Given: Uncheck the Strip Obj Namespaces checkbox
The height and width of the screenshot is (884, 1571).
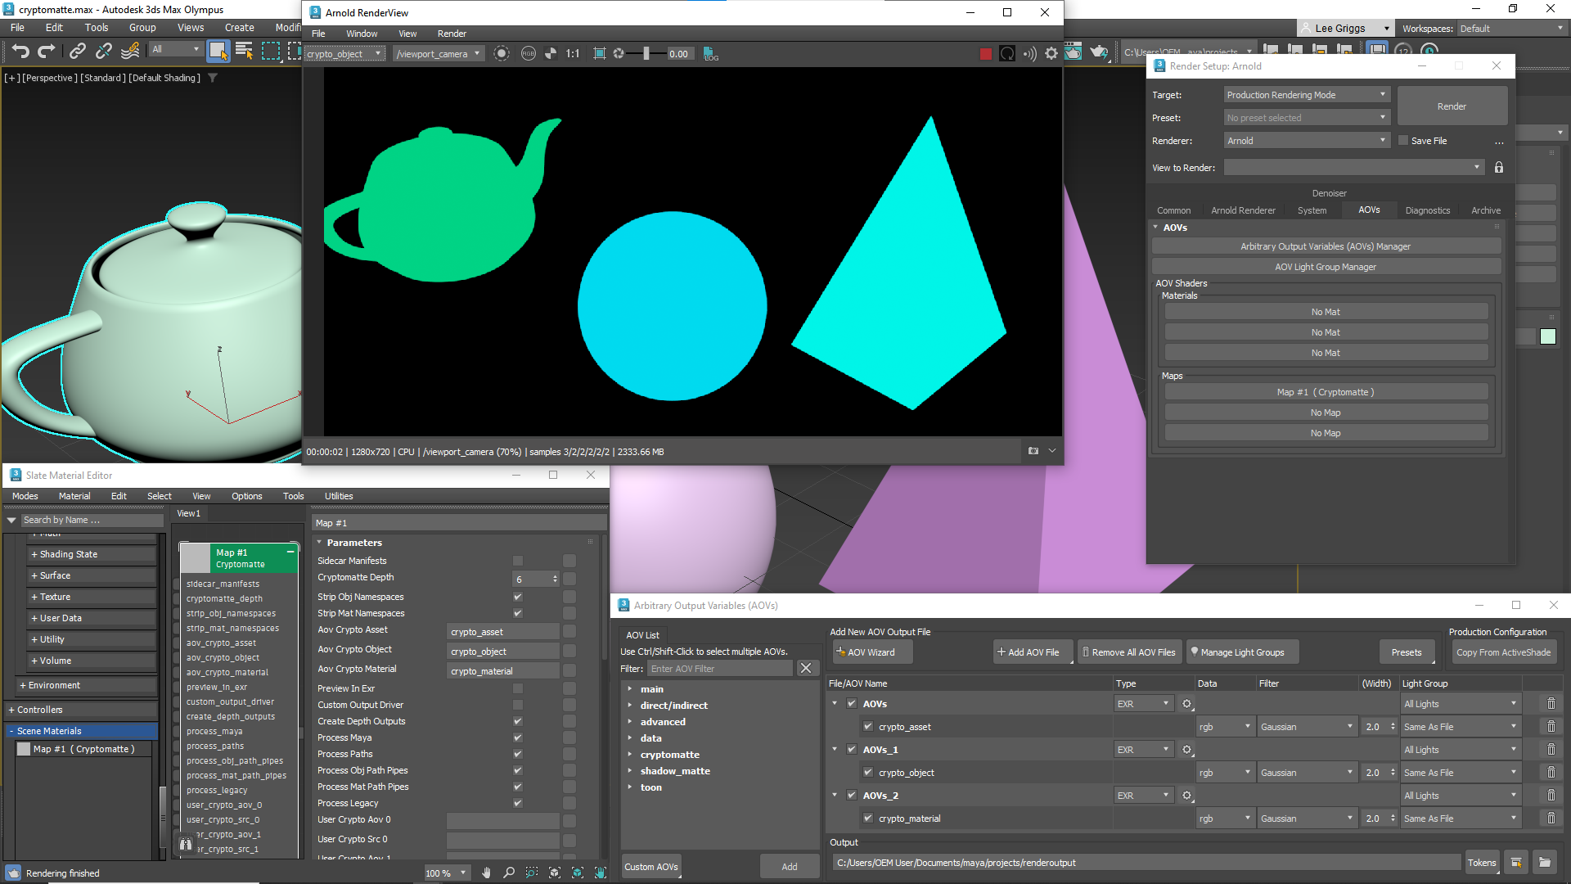Looking at the screenshot, I should click(517, 597).
